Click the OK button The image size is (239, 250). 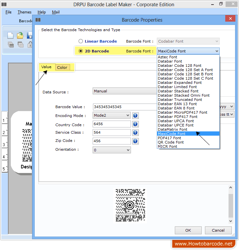click(x=188, y=230)
